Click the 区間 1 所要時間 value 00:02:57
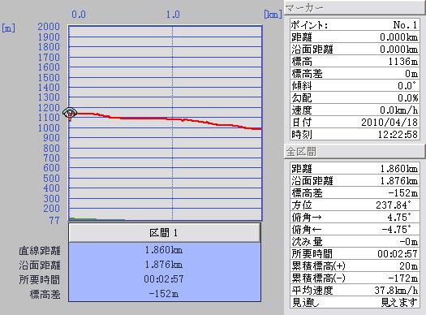Image resolution: width=426 pixels, height=315 pixels. (164, 279)
